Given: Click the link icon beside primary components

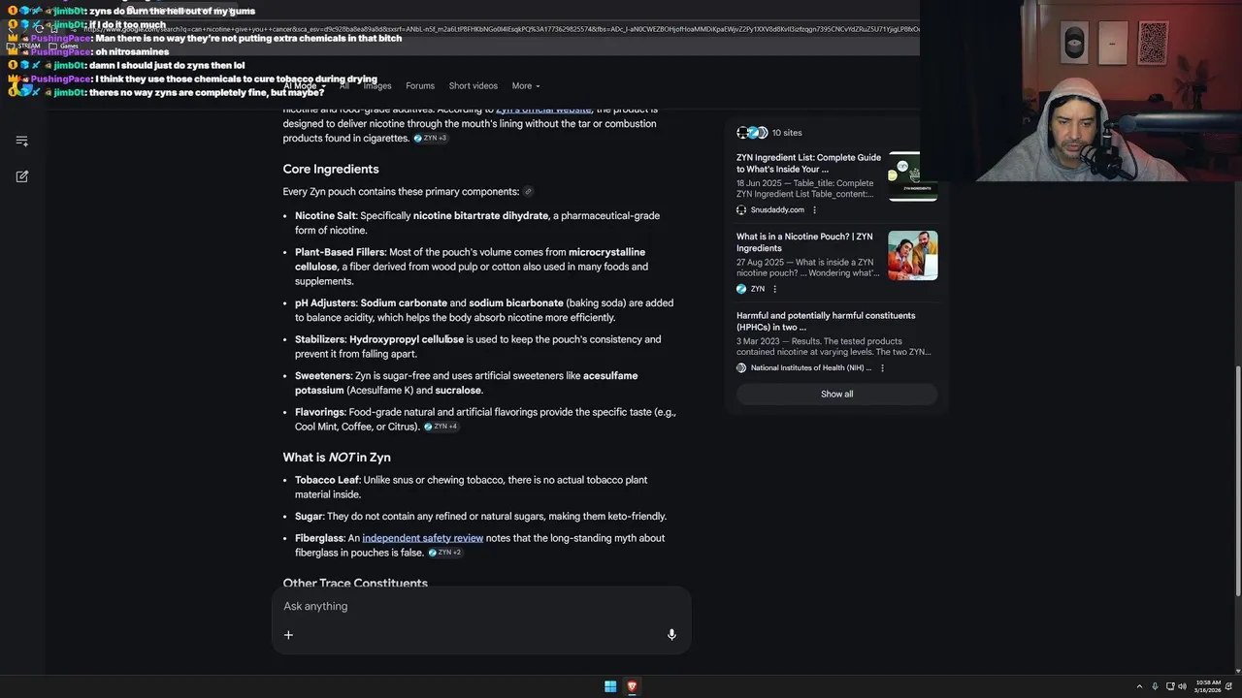Looking at the screenshot, I should click(x=528, y=192).
